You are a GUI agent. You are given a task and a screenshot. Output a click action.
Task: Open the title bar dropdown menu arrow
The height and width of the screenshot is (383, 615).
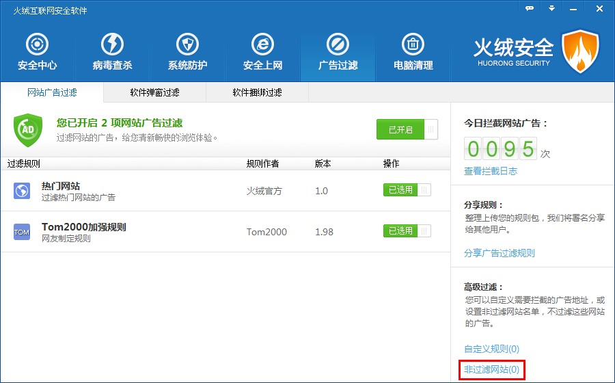[552, 8]
